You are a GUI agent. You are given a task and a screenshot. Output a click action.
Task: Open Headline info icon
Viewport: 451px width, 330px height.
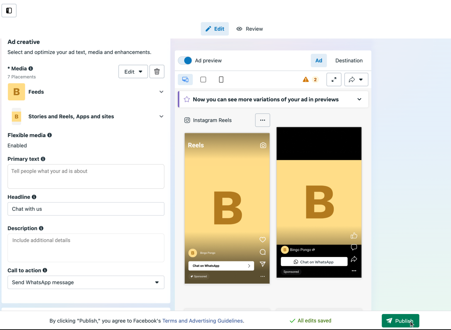pos(34,197)
